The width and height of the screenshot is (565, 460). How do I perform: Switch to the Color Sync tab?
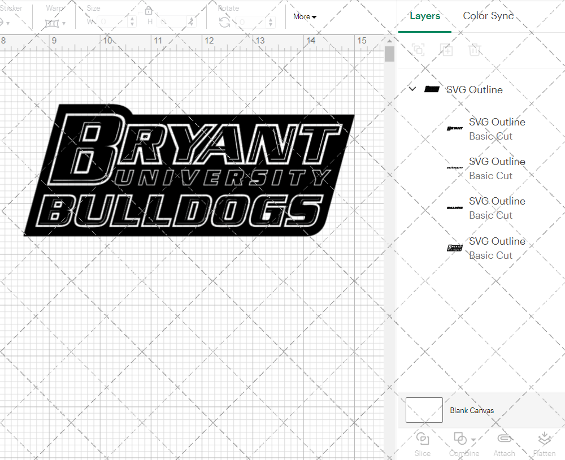[x=488, y=16]
